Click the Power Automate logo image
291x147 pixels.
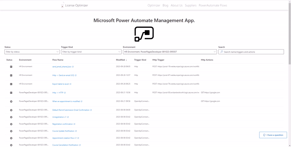tap(144, 34)
